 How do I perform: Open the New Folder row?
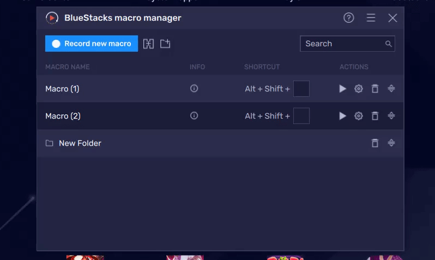point(220,143)
